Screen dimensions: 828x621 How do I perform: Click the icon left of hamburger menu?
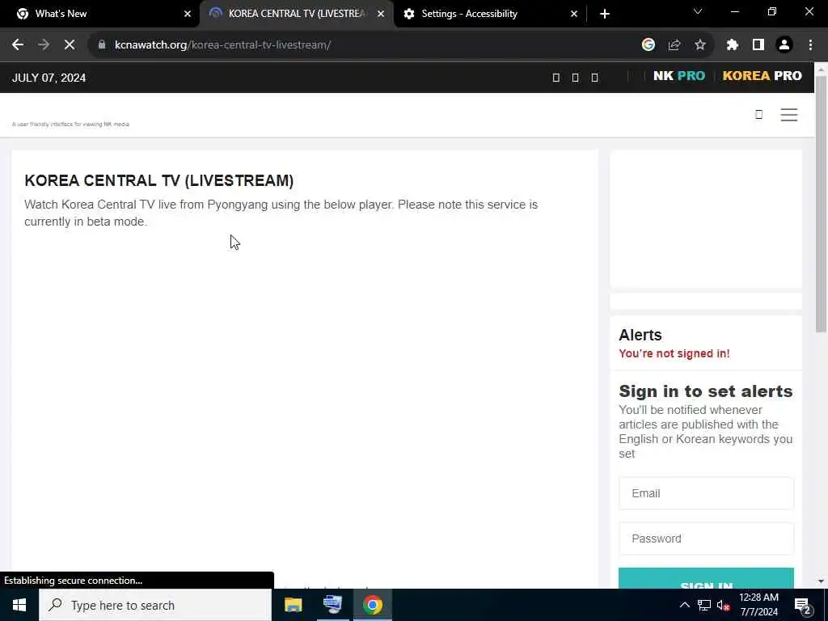758,114
